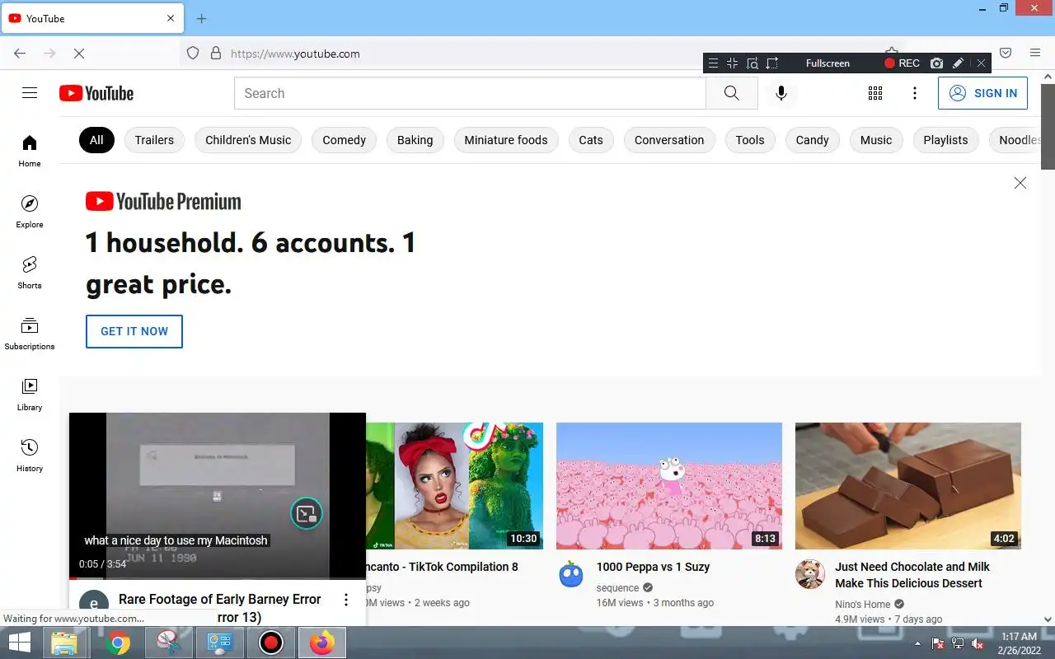Select the Tools filter chip
The image size is (1055, 659).
tap(750, 140)
